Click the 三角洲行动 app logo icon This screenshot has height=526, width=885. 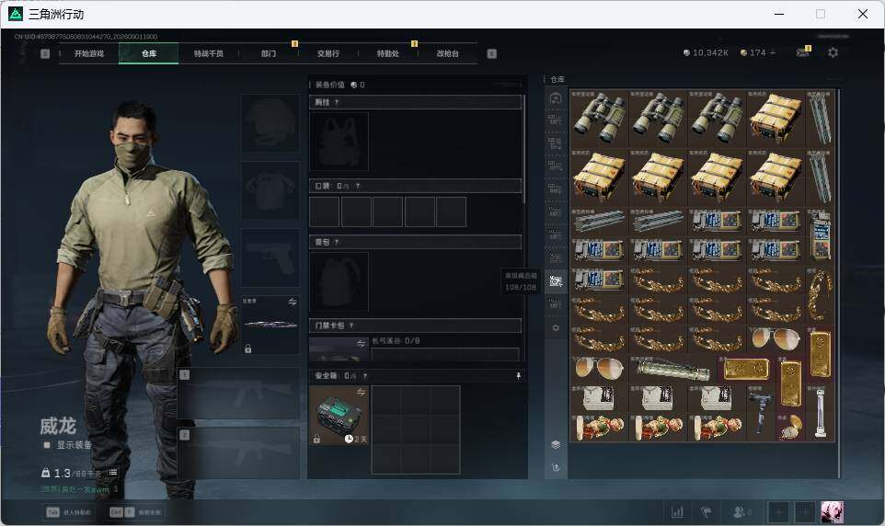coord(16,14)
